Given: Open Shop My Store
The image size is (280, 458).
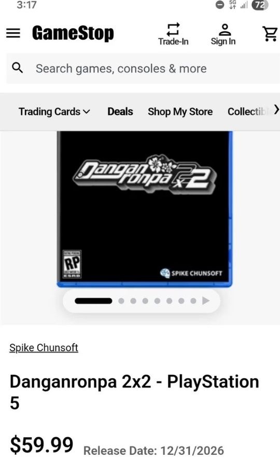Looking at the screenshot, I should tap(180, 112).
